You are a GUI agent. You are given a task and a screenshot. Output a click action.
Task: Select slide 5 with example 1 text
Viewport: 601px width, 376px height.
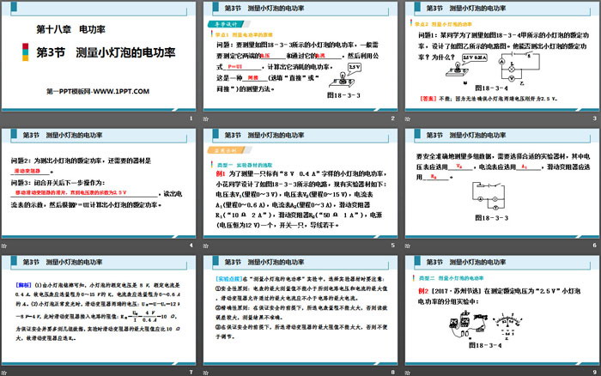pyautogui.click(x=300, y=183)
